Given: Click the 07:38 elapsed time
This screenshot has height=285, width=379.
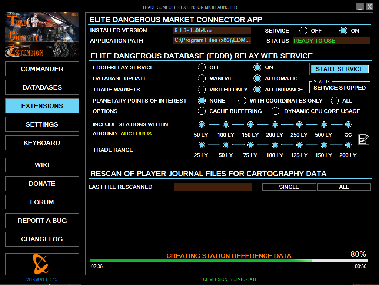Looking at the screenshot, I should coord(97,266).
